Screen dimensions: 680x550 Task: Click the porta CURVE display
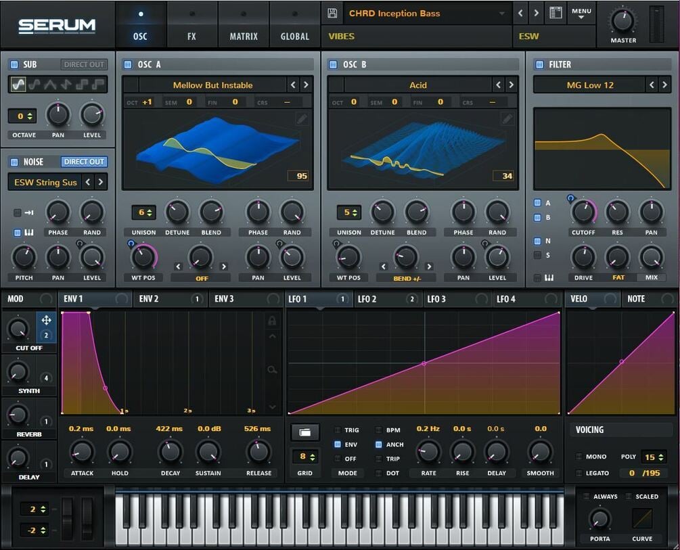pyautogui.click(x=642, y=518)
